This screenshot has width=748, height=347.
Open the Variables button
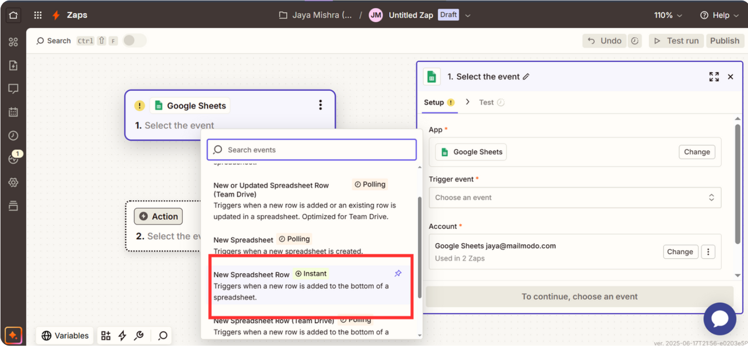tap(65, 336)
